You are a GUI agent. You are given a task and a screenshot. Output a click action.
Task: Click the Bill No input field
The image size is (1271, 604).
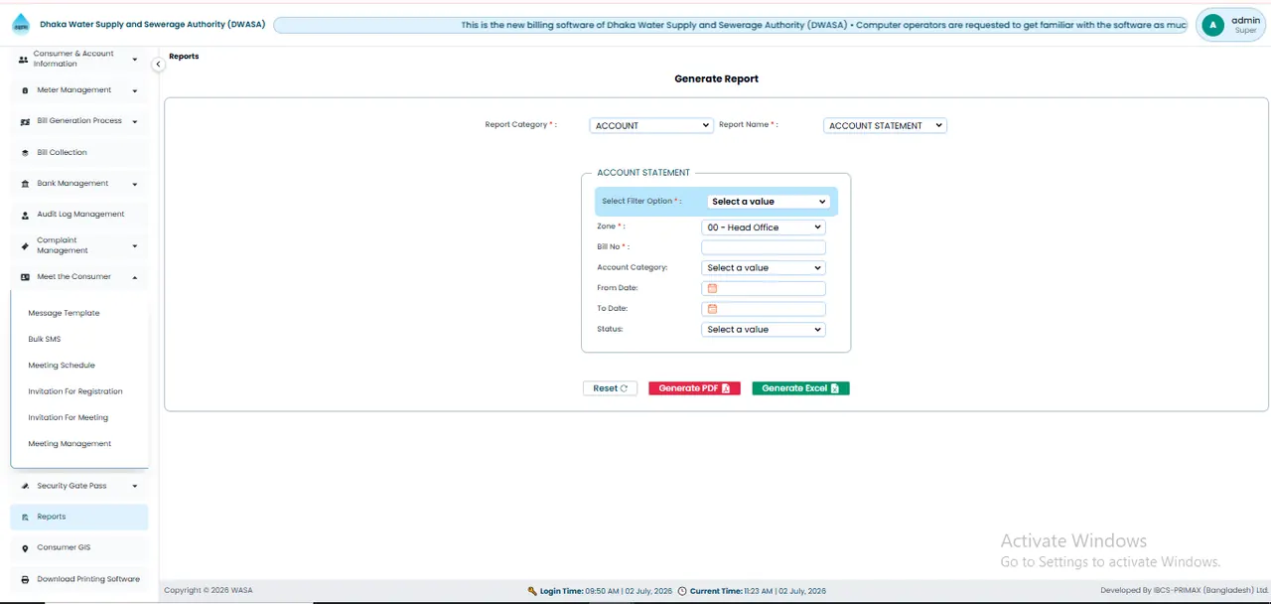[763, 247]
